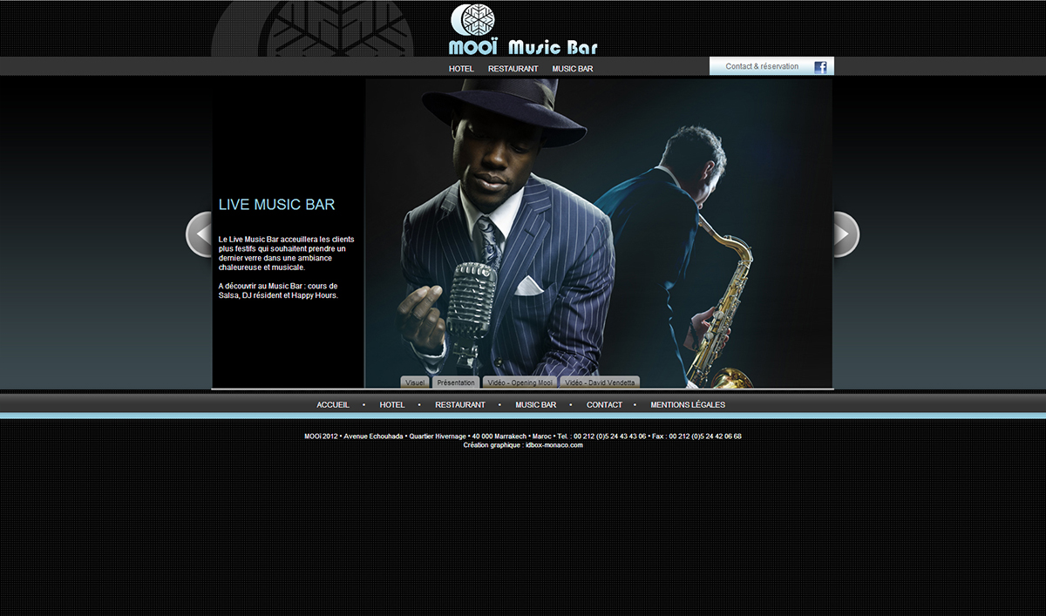Advance to next slide with right arrow
Viewport: 1046px width, 616px height.
pyautogui.click(x=846, y=234)
